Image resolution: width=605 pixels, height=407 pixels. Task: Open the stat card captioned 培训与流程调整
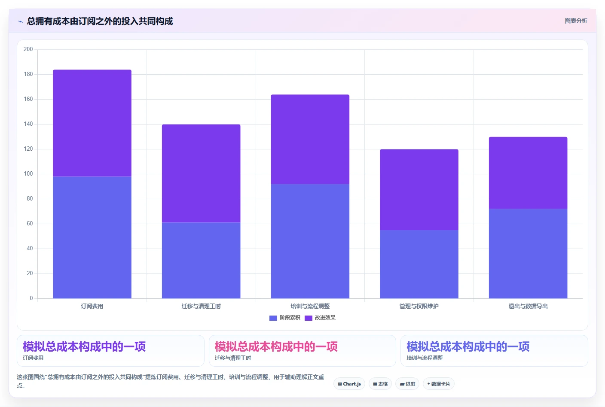[x=494, y=351]
